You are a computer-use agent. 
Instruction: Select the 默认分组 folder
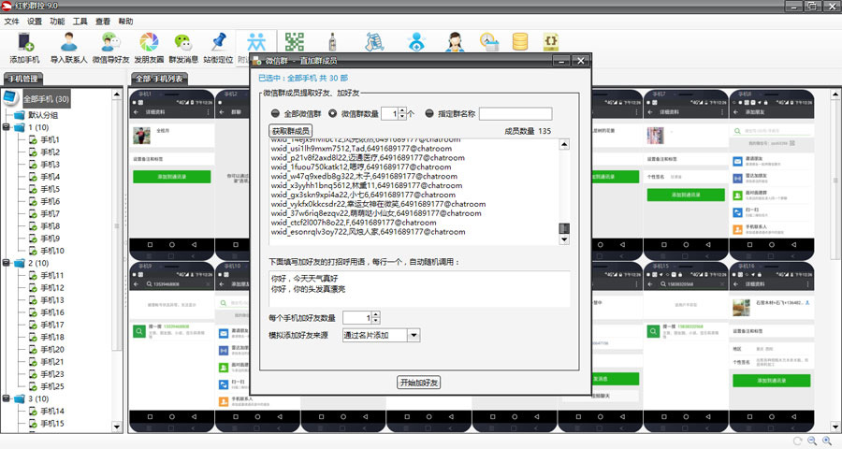pos(43,115)
